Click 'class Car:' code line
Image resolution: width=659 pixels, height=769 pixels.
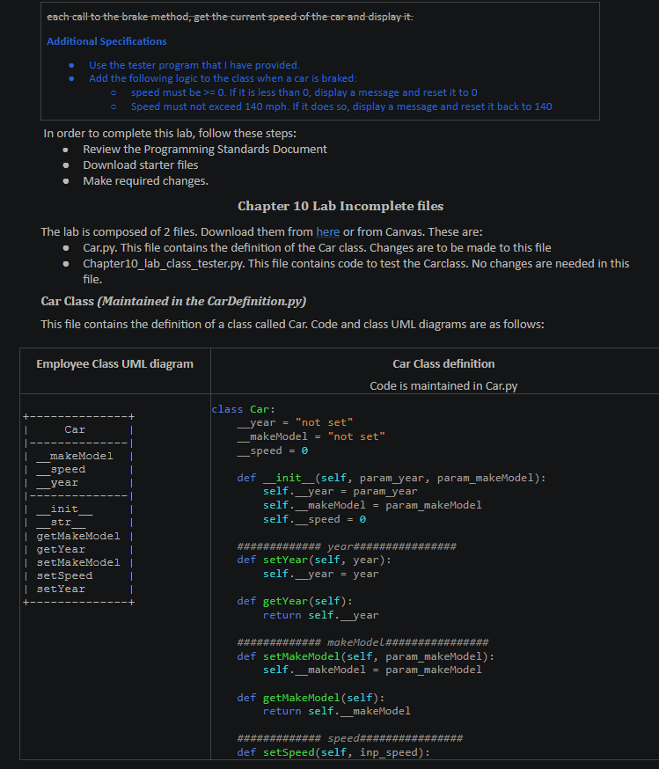[x=243, y=409]
